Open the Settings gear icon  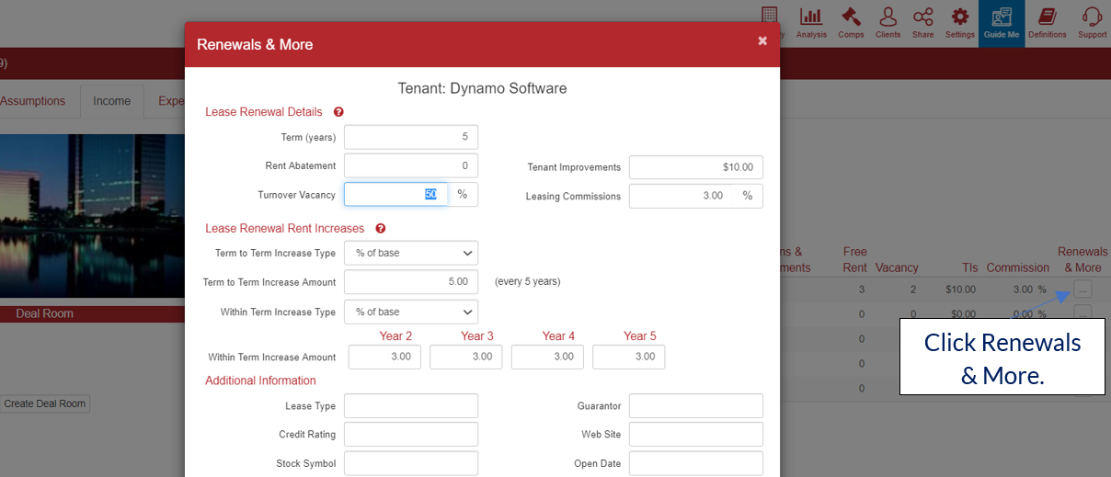pos(959,23)
